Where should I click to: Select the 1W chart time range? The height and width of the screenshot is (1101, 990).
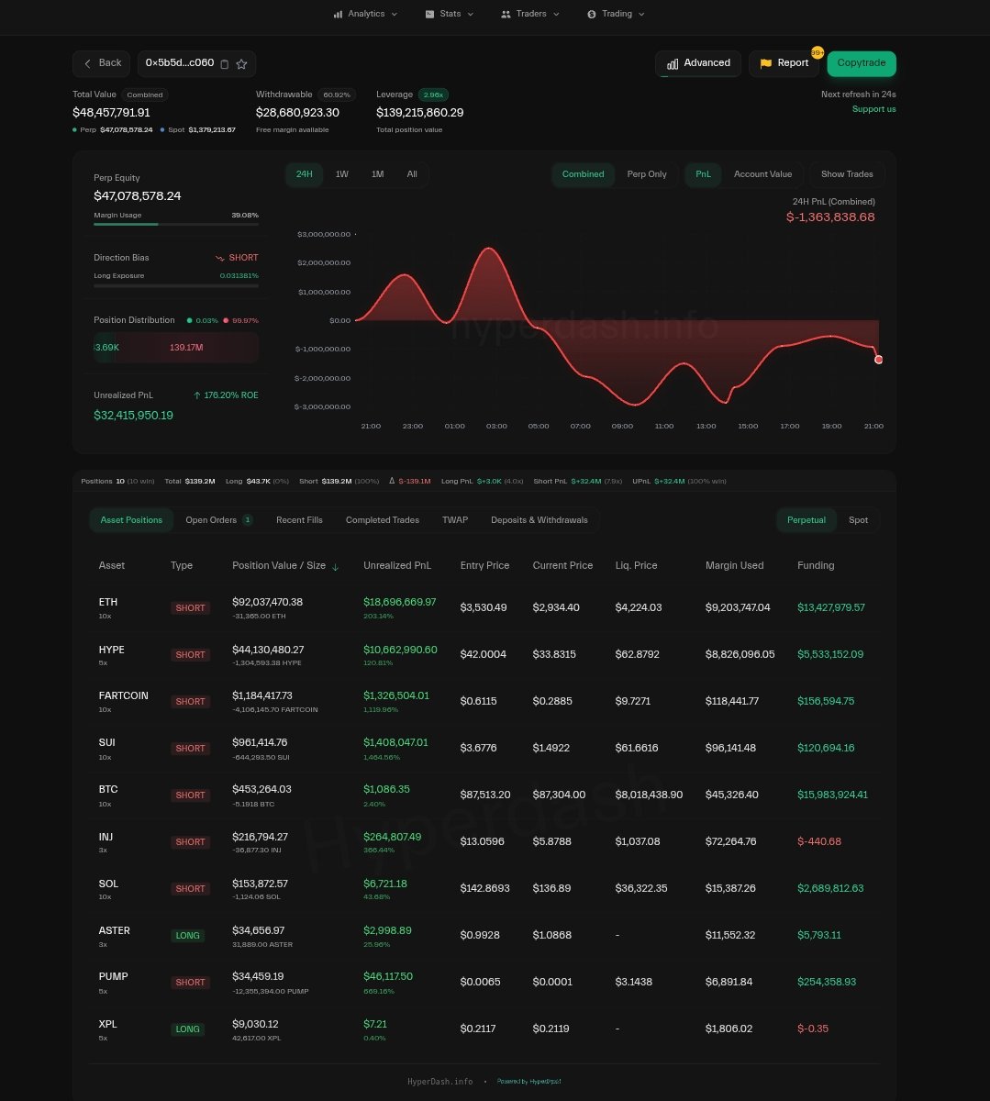pos(341,174)
